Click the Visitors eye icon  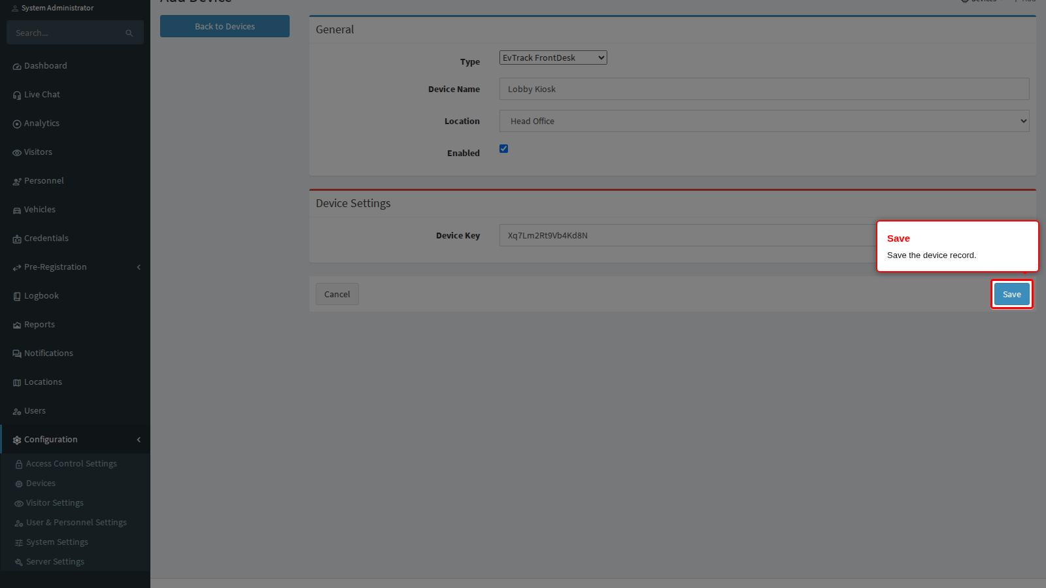[17, 153]
